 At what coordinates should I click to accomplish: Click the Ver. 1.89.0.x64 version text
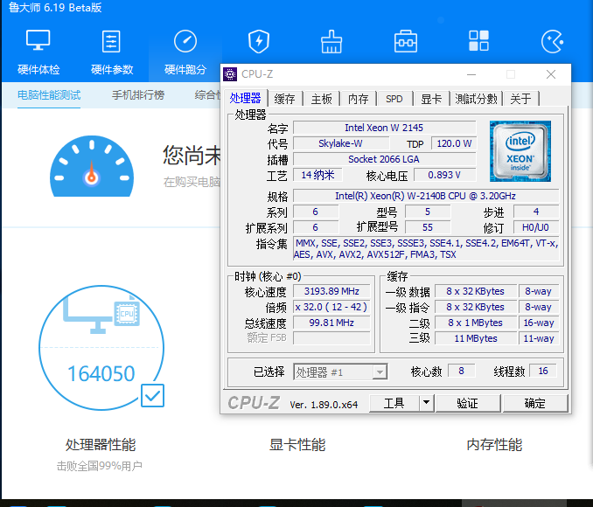pos(324,405)
